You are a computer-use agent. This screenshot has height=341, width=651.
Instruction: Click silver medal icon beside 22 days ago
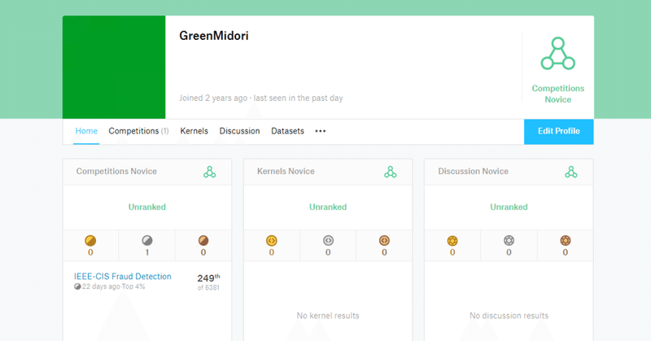(x=77, y=286)
